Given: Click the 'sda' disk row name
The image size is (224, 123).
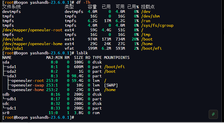Looking at the screenshot, I should point(6,62).
